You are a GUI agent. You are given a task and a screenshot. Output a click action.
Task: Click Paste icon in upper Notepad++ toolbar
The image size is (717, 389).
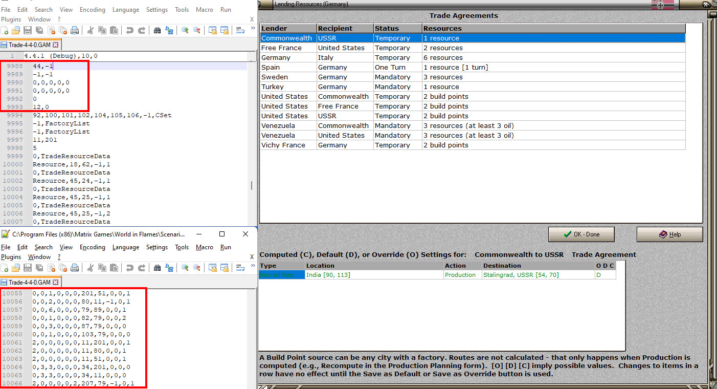pos(114,30)
